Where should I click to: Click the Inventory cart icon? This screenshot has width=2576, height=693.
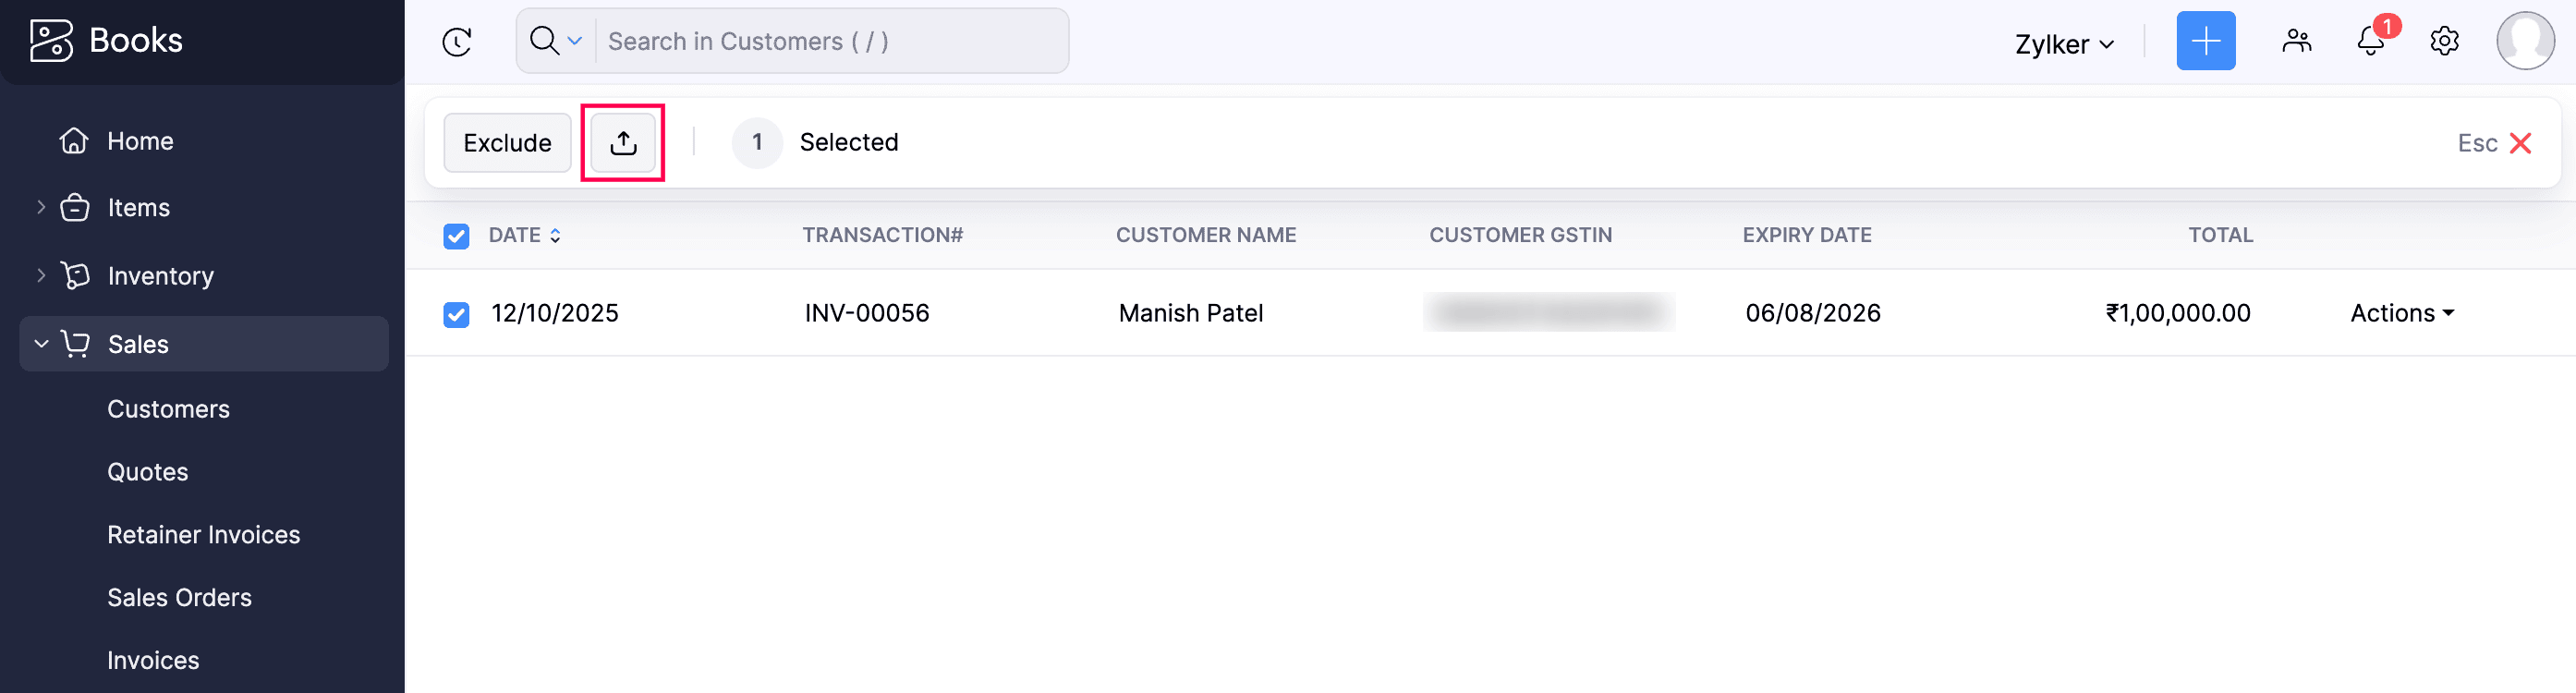(x=75, y=275)
